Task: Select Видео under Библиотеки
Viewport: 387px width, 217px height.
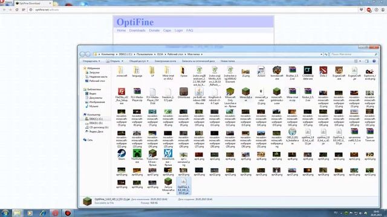Action: 93,94
